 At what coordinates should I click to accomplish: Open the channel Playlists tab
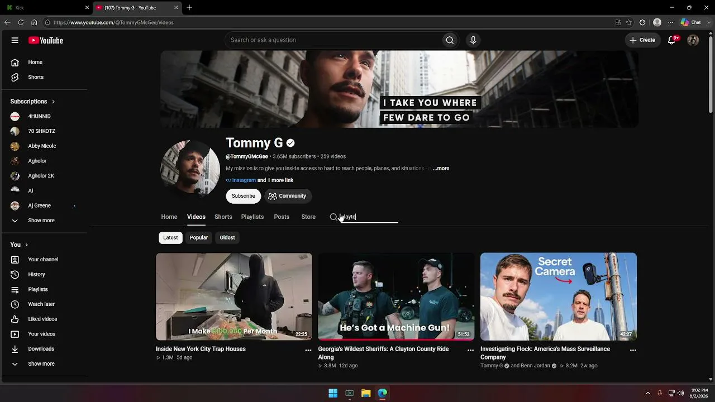[252, 217]
